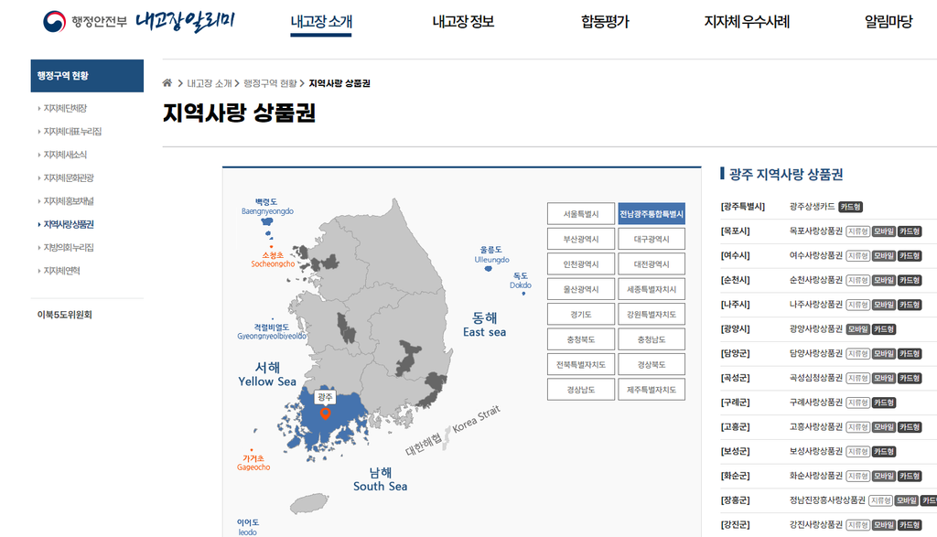Click 행정구역 현황 in the breadcrumb
This screenshot has height=537, width=937.
pos(270,83)
